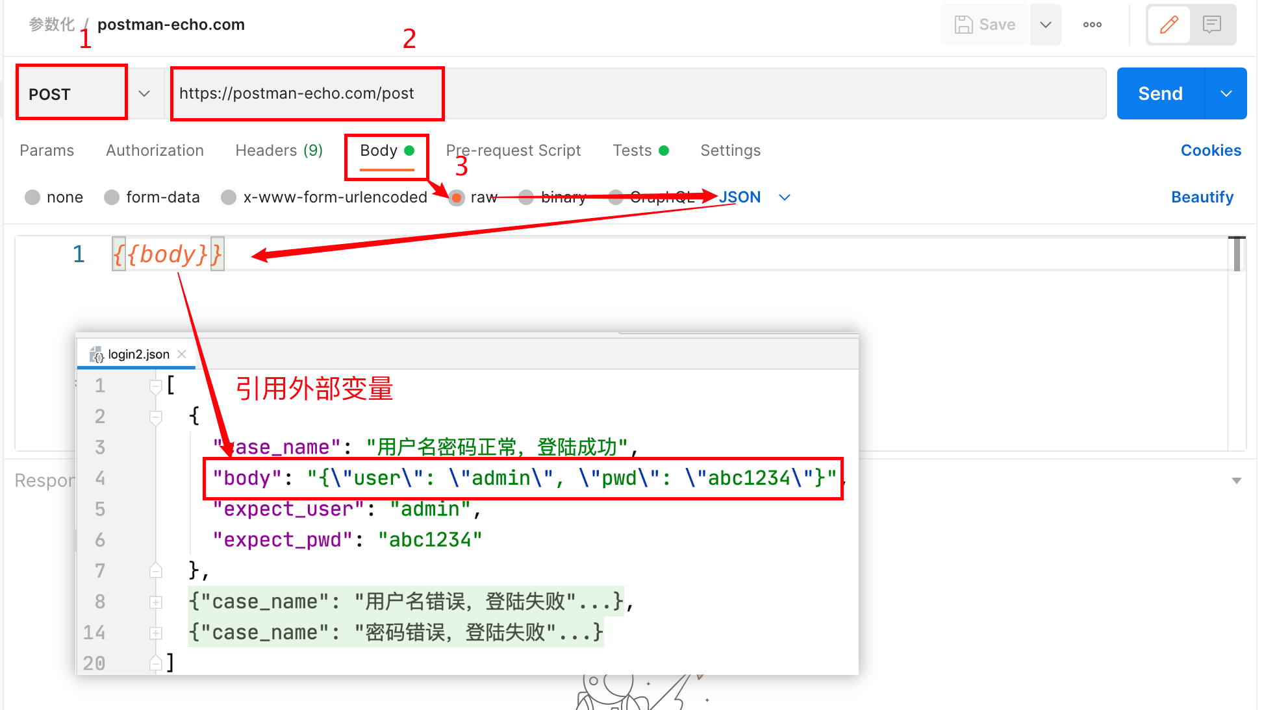Click the blue Send button
Screen dimensions: 1264x710
click(x=1160, y=93)
